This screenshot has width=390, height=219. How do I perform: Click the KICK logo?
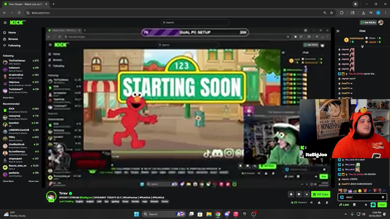(18, 23)
